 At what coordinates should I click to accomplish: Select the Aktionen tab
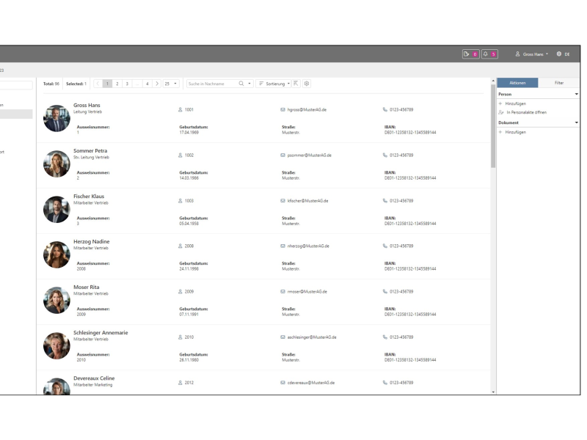[x=517, y=83]
